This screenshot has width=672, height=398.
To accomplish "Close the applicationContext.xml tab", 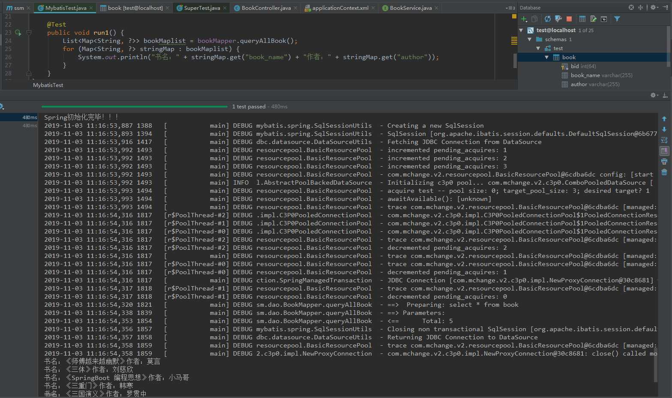I will 373,8.
